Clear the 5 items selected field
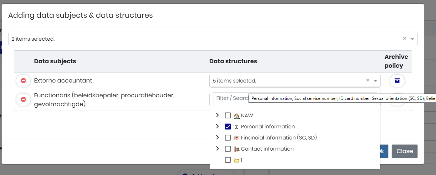Viewport: 436px width, 175px height. [367, 80]
